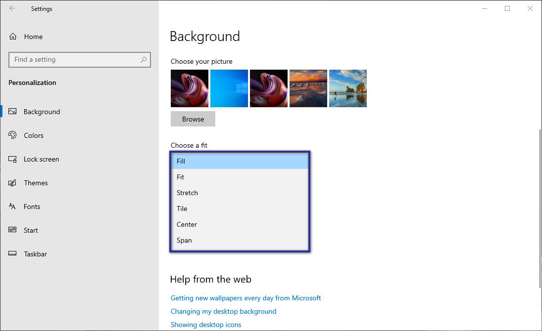
Task: Select the blue Windows logo wallpaper thumbnail
Action: tap(229, 88)
